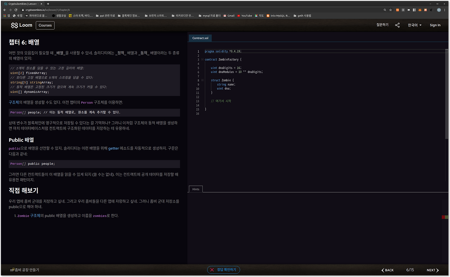The height and width of the screenshot is (277, 450).
Task: Go forward in browser history
Action: [11, 10]
